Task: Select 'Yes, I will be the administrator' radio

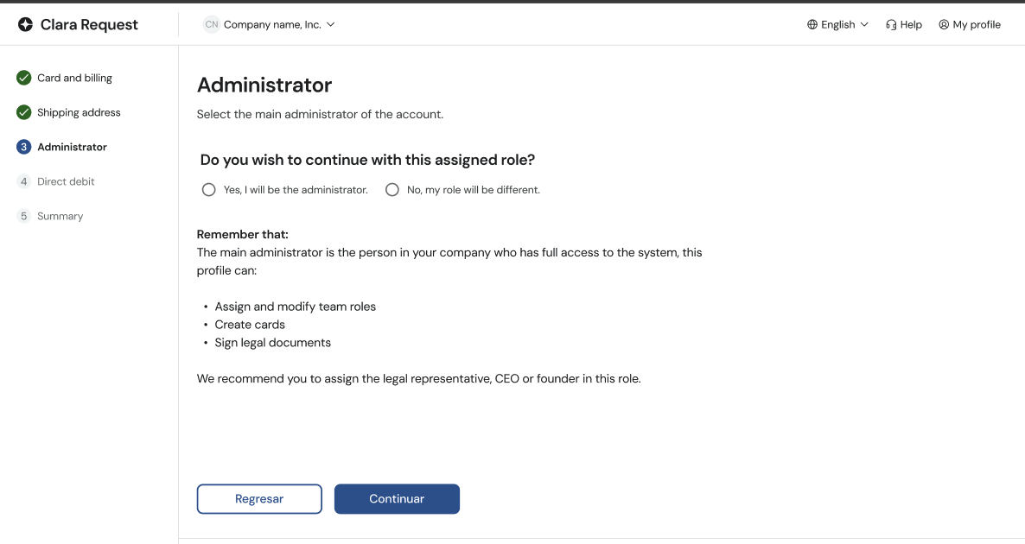Action: [x=208, y=189]
